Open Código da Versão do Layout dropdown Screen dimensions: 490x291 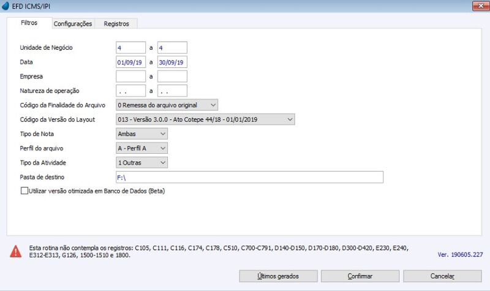pos(205,119)
